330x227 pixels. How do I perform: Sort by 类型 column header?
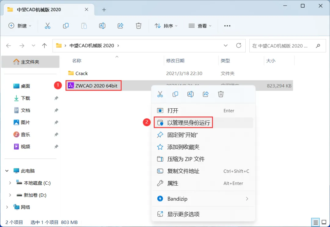[x=225, y=61]
